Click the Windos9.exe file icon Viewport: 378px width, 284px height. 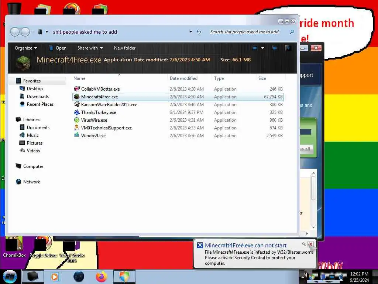pyautogui.click(x=77, y=135)
